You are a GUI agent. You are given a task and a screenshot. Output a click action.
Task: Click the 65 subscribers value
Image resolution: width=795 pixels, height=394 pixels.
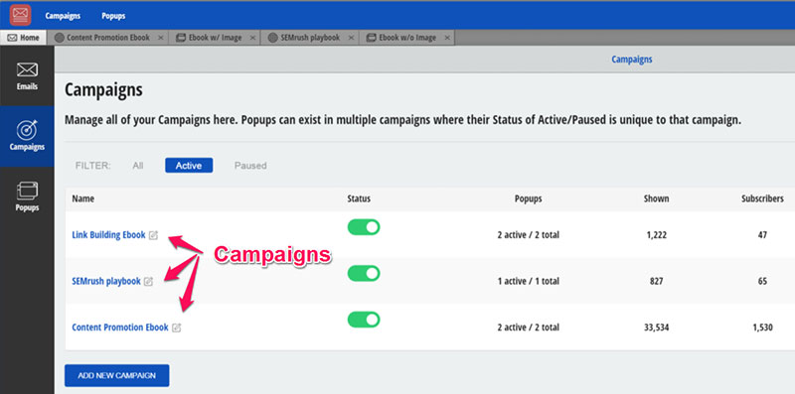click(762, 282)
